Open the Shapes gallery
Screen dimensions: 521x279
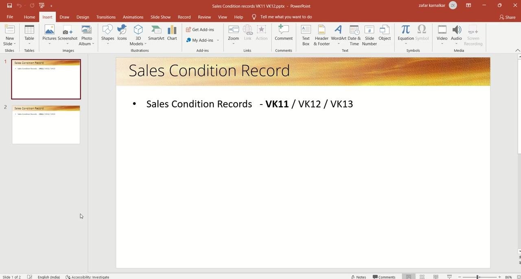107,35
